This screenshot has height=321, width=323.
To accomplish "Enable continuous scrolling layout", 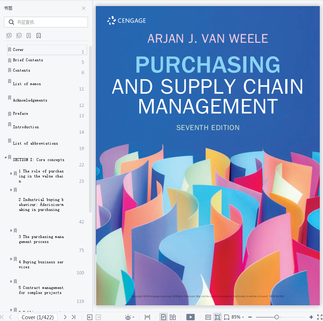I will pyautogui.click(x=147, y=317).
